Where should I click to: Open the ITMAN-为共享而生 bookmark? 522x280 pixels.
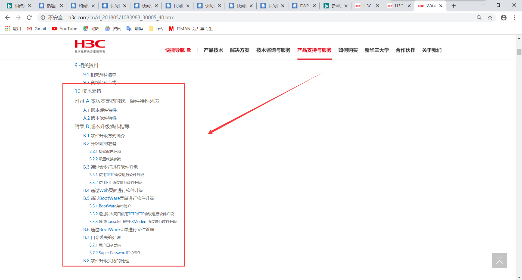click(191, 29)
